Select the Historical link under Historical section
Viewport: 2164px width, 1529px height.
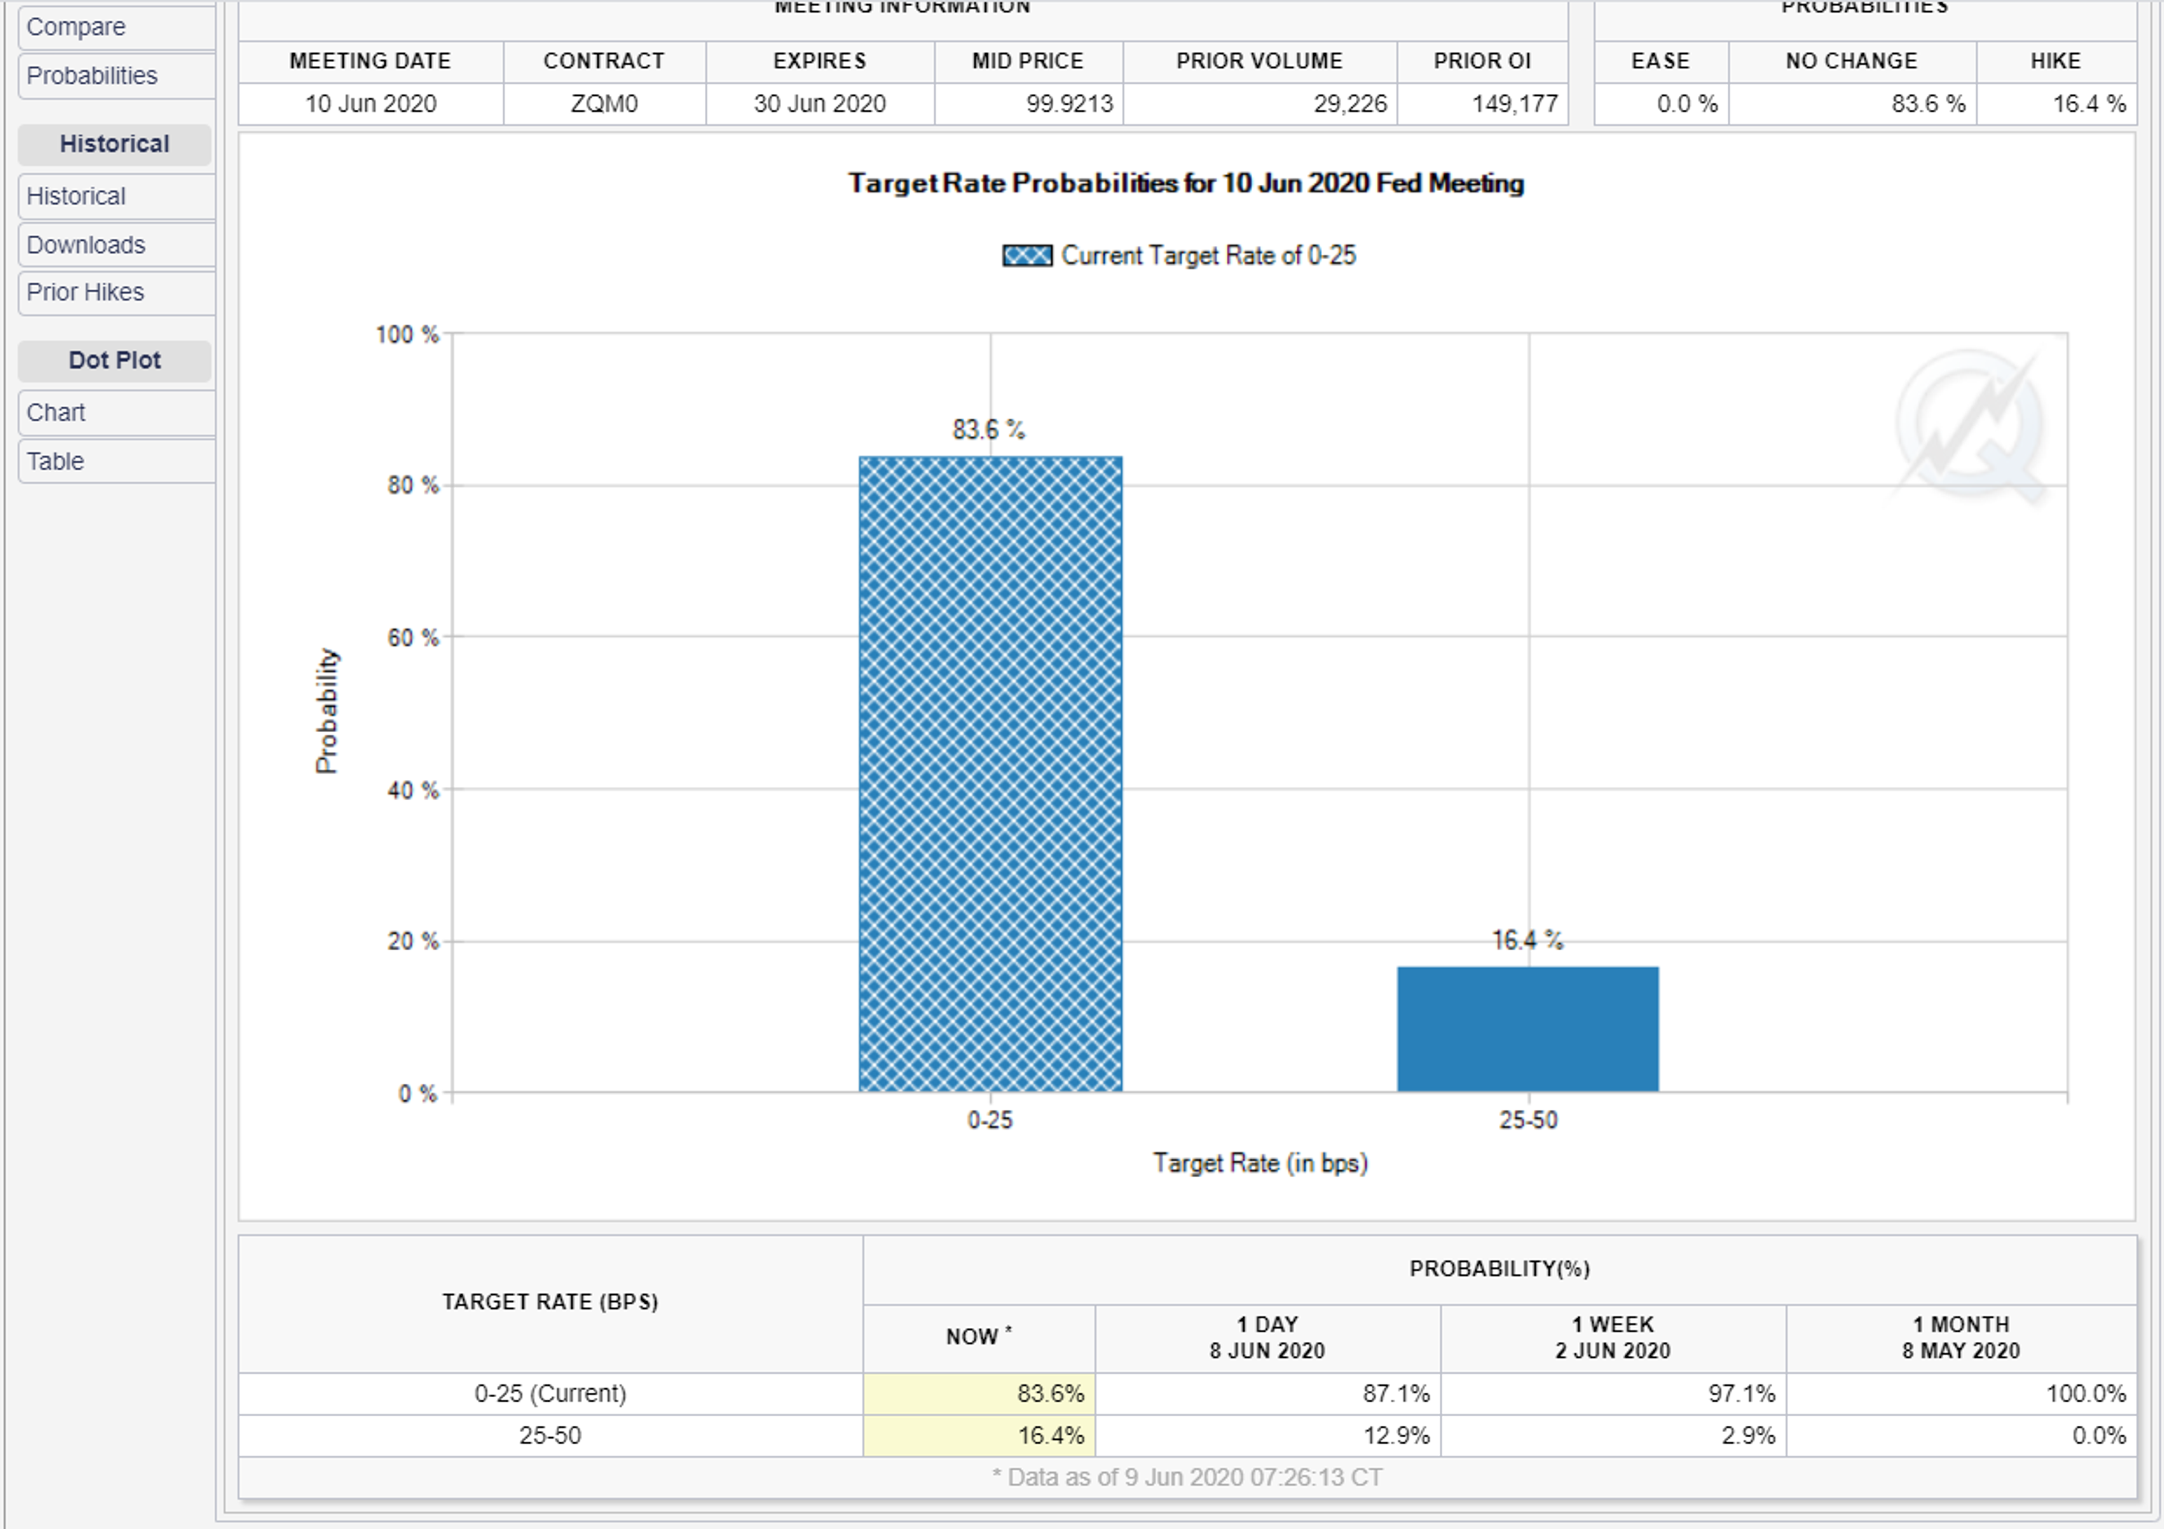click(x=117, y=196)
